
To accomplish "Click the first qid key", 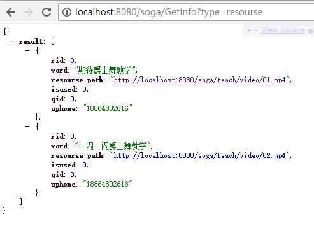I will pos(57,99).
